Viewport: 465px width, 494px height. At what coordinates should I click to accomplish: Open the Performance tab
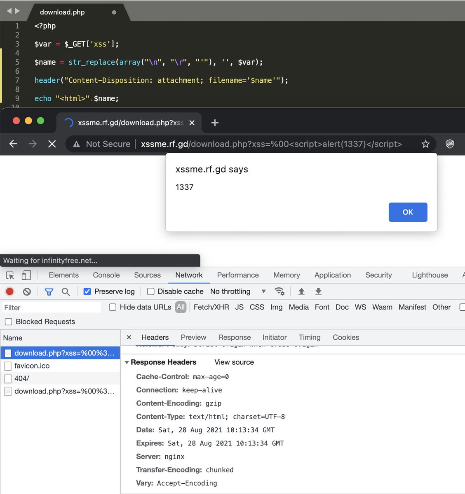click(x=238, y=275)
